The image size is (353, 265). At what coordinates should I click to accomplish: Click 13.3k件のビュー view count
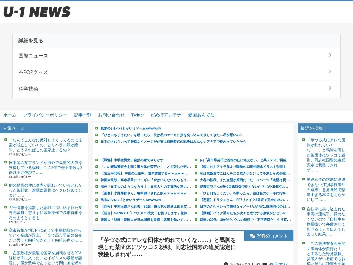(20, 177)
